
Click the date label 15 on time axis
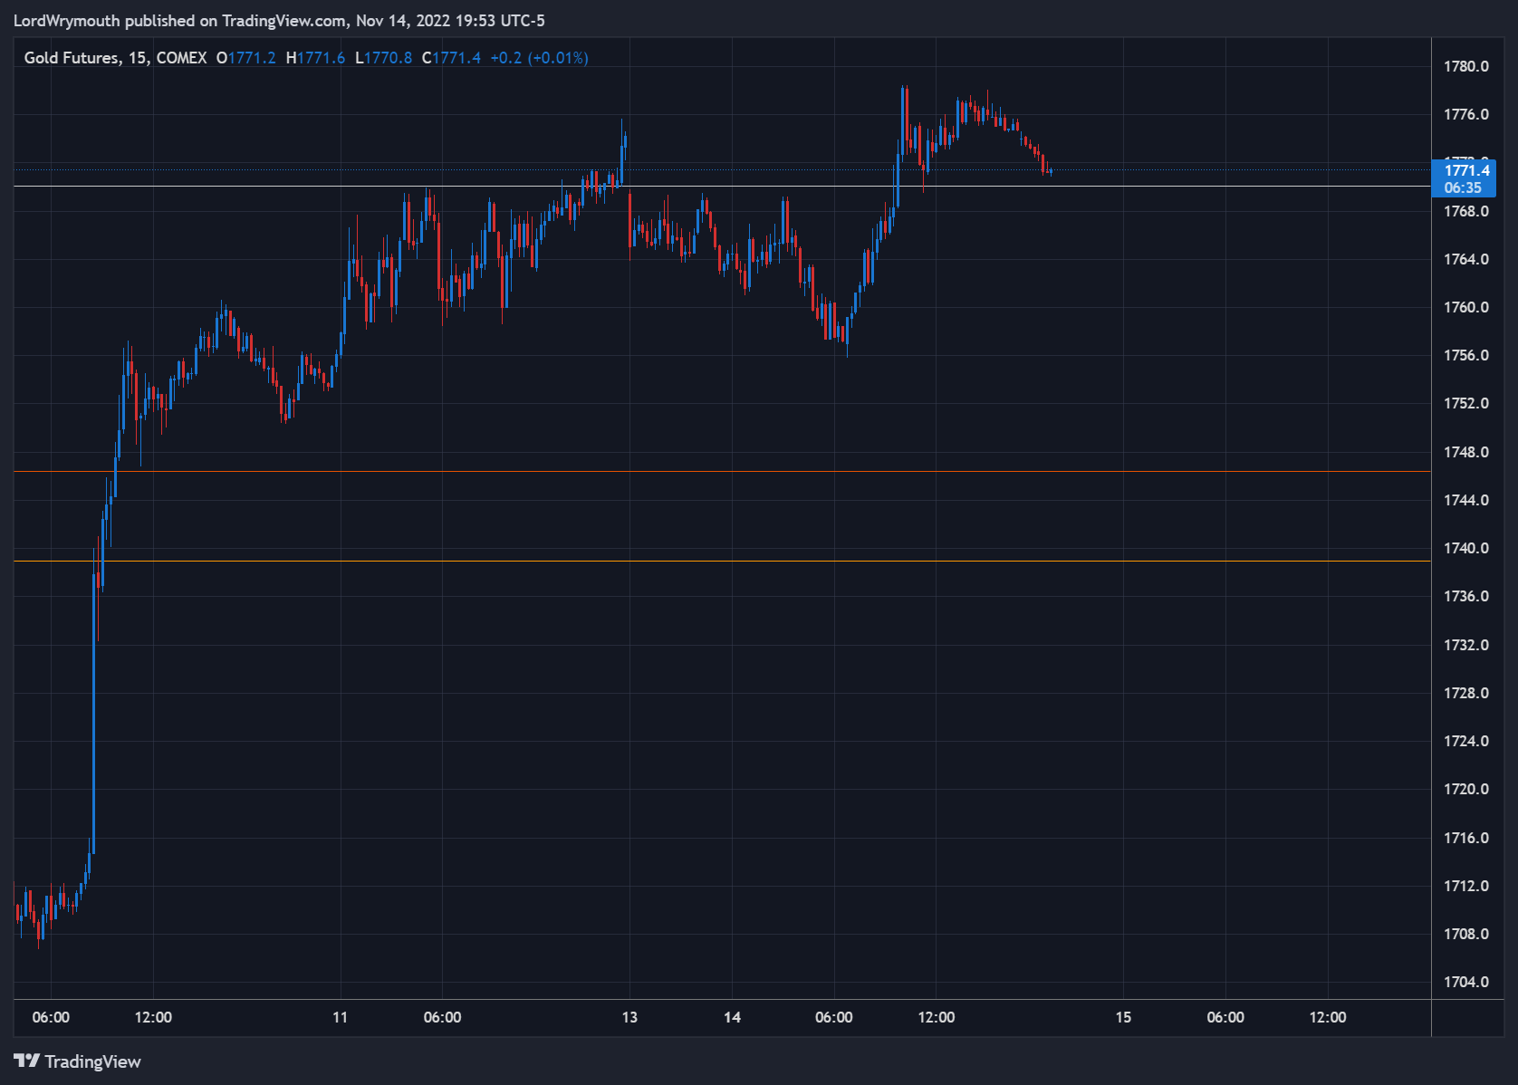point(1123,1017)
